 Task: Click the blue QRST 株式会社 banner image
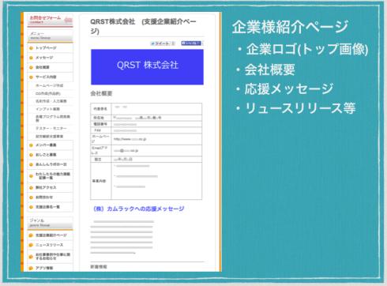click(147, 67)
